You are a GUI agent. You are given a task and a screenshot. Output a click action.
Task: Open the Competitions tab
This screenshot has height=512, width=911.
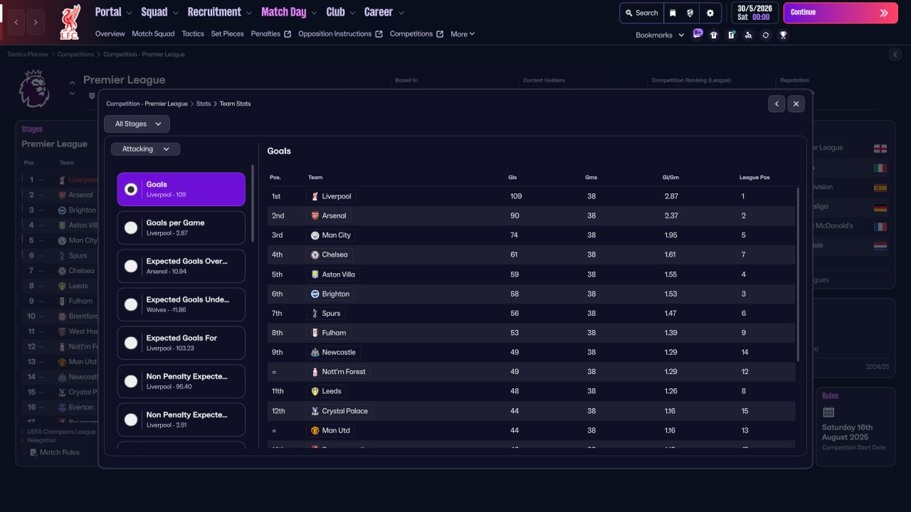pyautogui.click(x=417, y=34)
